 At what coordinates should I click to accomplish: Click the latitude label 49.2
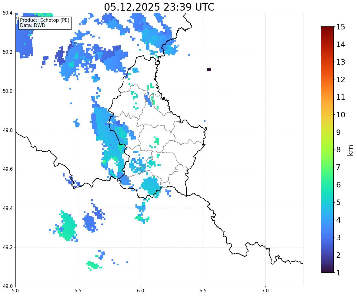tap(7, 247)
